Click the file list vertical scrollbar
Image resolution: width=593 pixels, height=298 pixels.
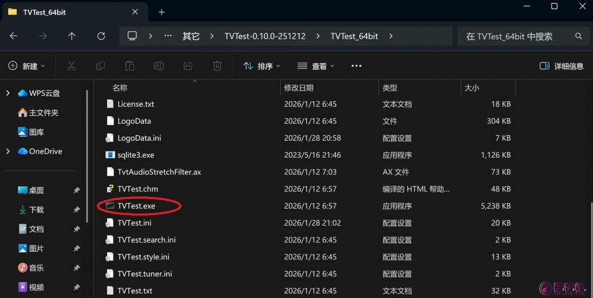point(591,249)
